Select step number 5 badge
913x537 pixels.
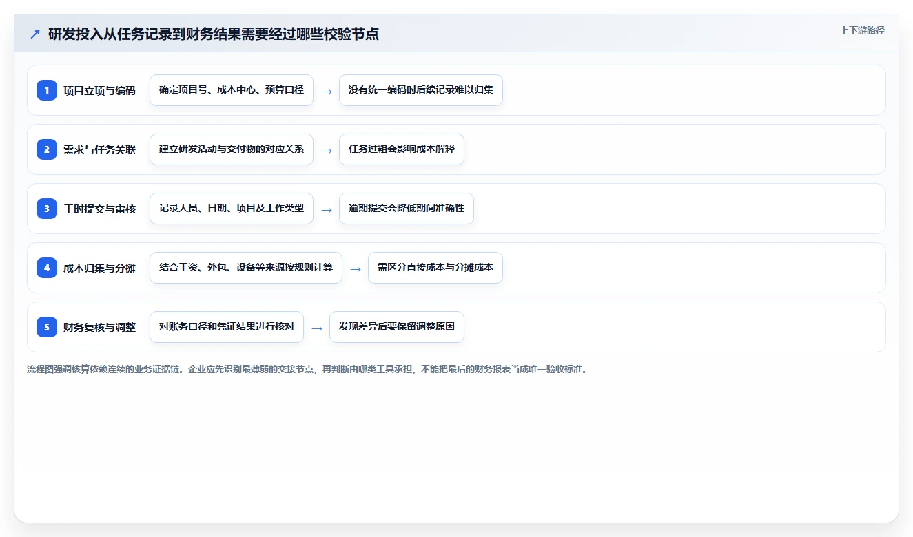coord(47,326)
